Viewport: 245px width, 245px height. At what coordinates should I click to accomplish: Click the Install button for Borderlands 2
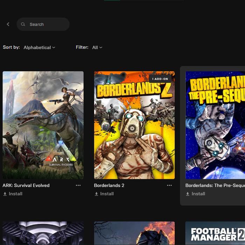tap(104, 194)
